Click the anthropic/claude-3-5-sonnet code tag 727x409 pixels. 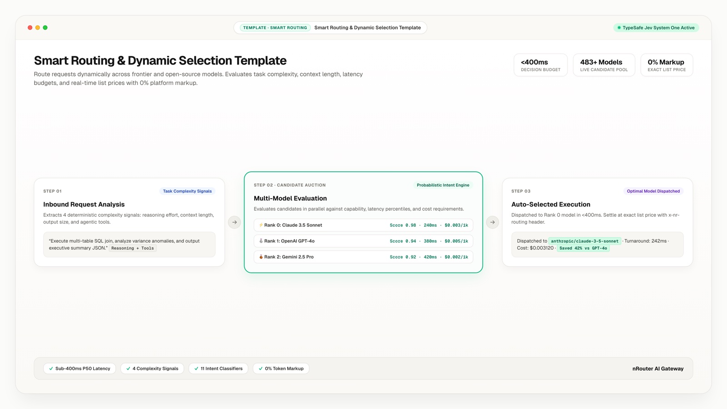pos(585,241)
